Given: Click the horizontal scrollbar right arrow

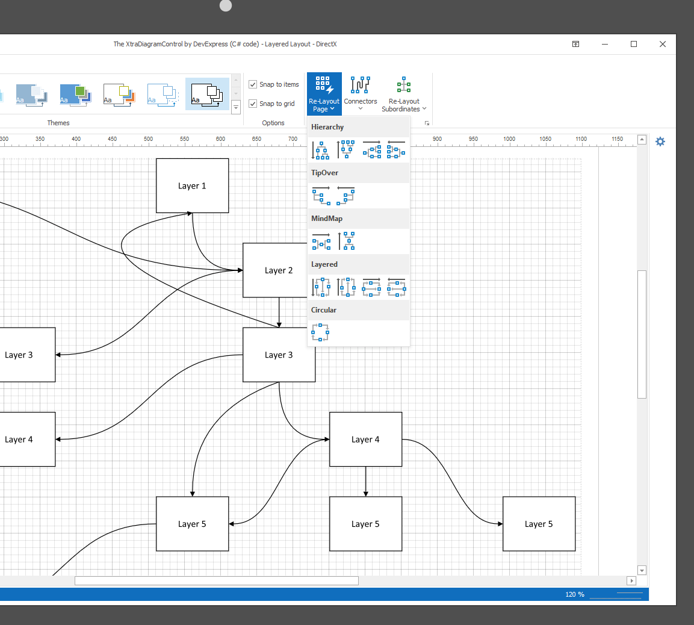Looking at the screenshot, I should (x=631, y=580).
